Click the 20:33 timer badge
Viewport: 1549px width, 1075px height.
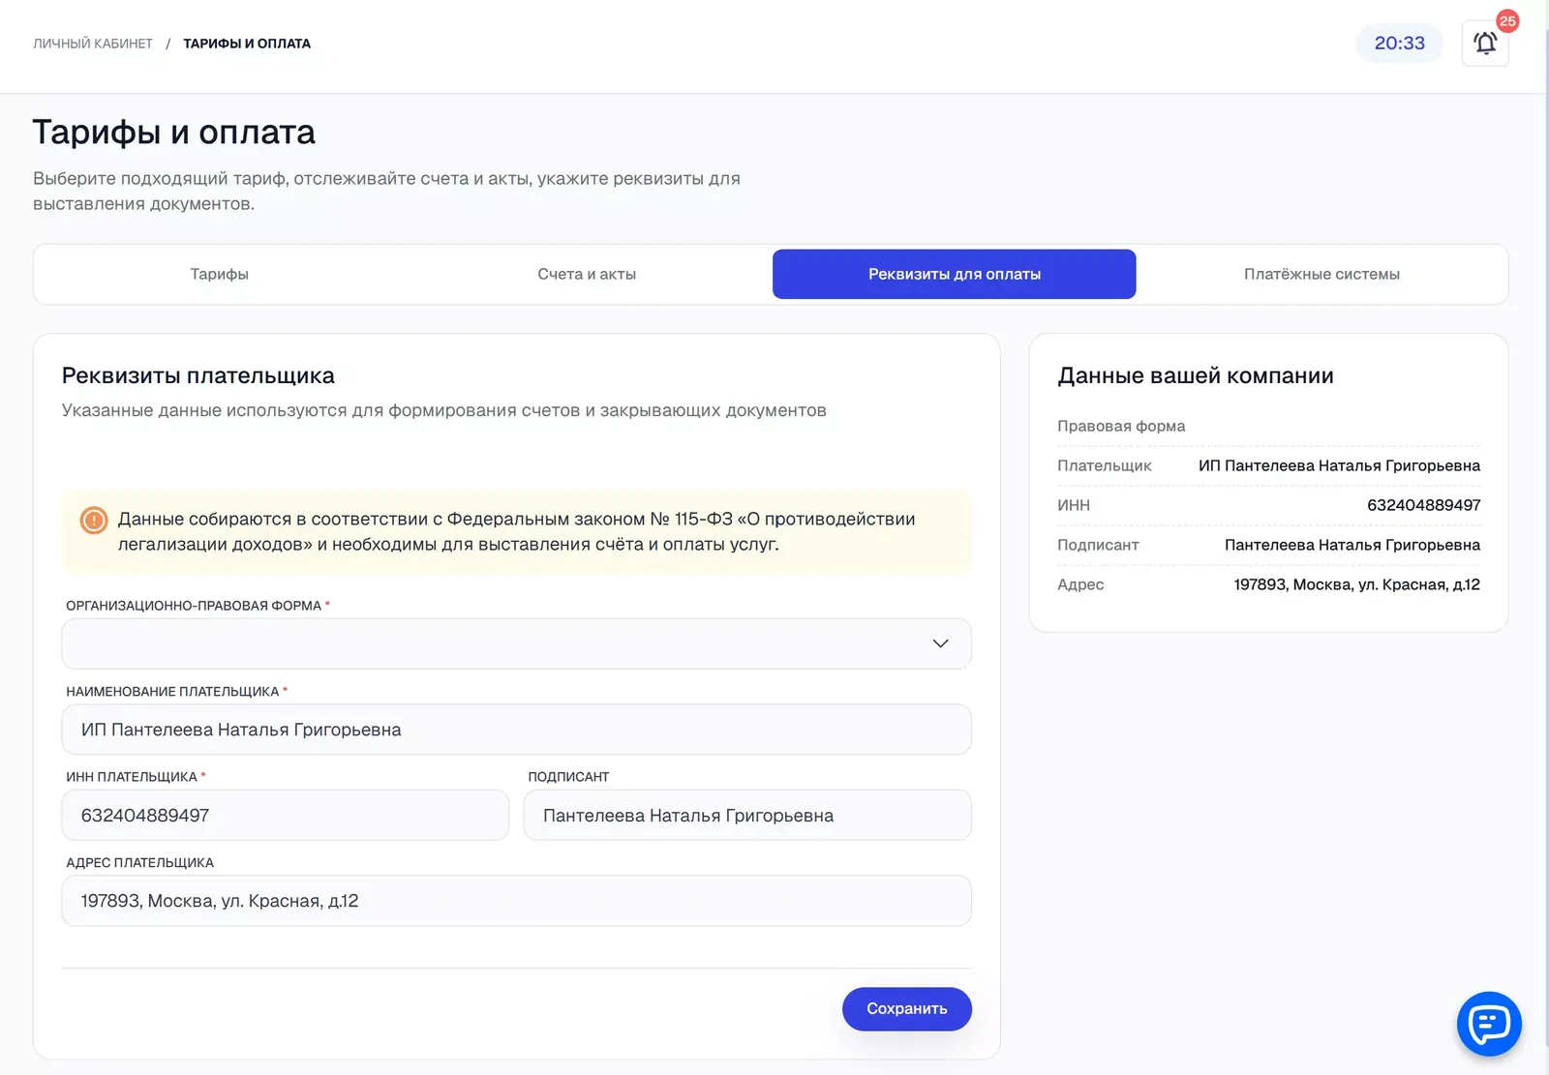1399,44
